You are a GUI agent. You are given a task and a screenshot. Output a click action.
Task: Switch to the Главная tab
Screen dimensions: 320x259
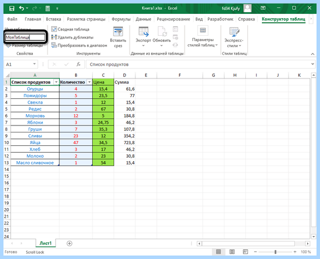[33, 19]
